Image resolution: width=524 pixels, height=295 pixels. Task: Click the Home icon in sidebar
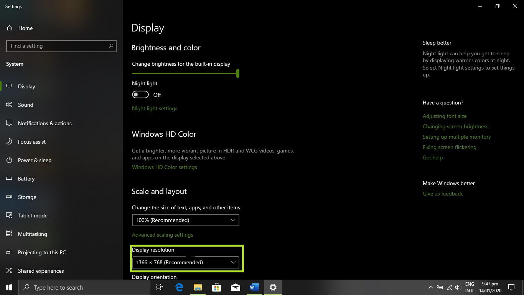coord(10,28)
